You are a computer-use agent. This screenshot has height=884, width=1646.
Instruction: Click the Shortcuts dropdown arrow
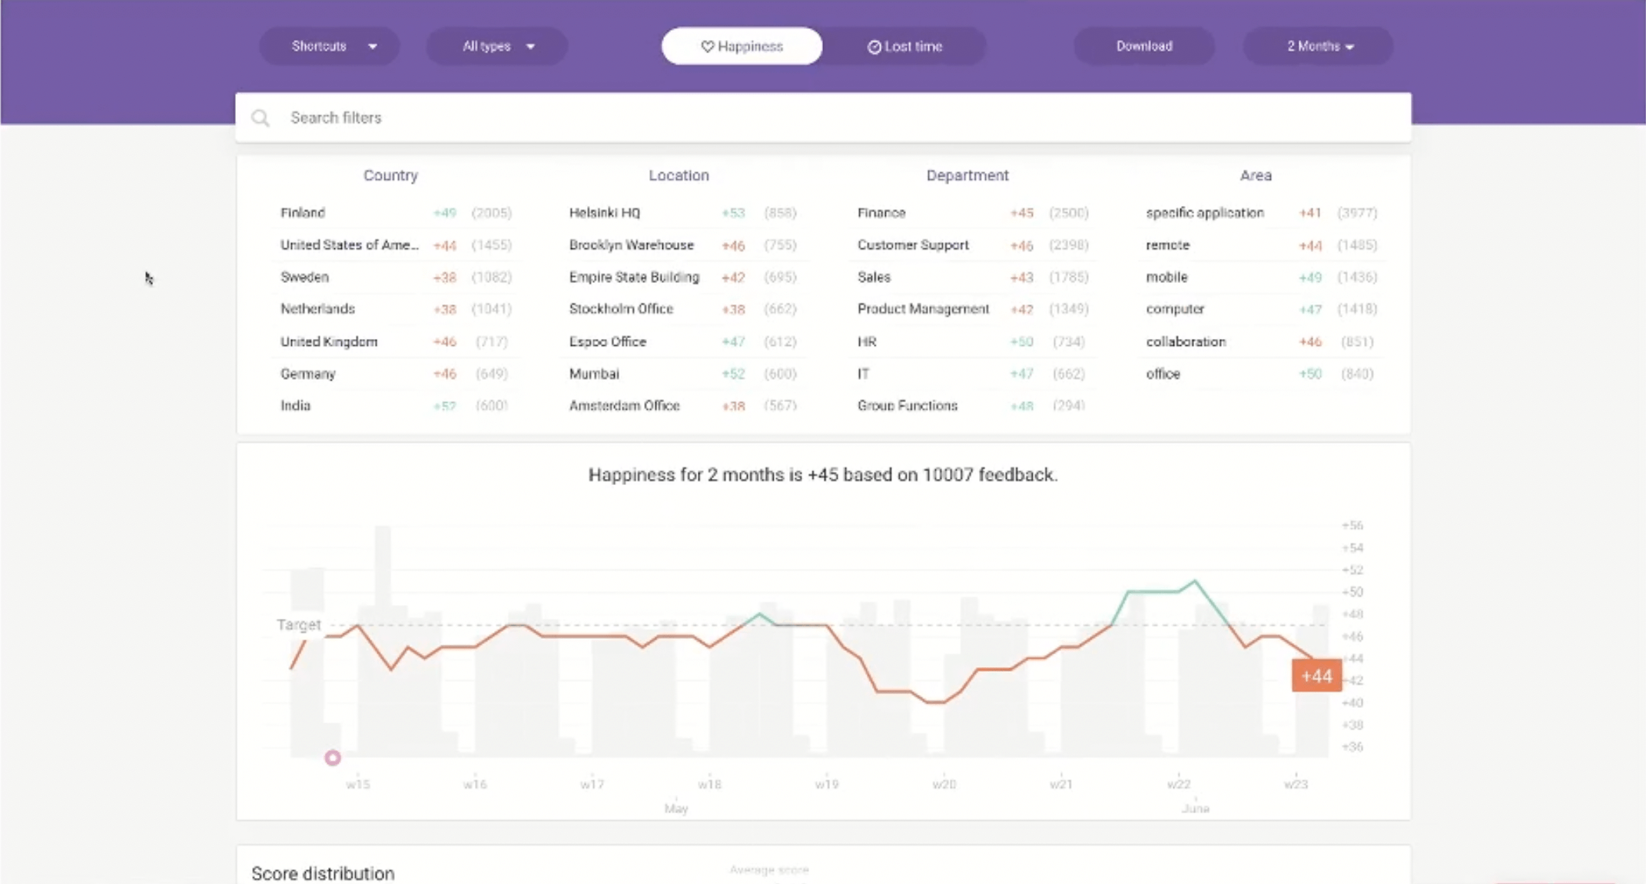point(373,47)
